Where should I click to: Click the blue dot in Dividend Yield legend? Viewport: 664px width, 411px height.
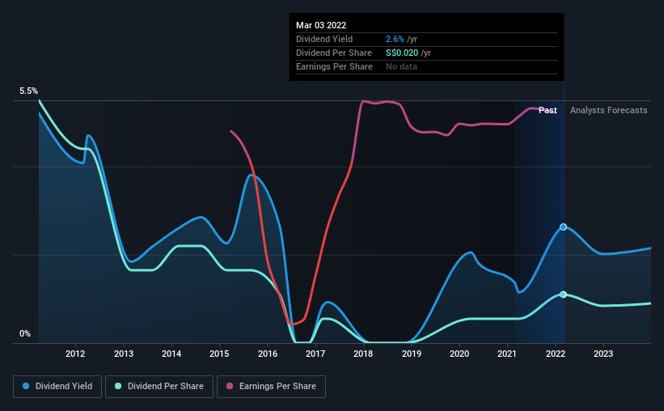pyautogui.click(x=28, y=387)
